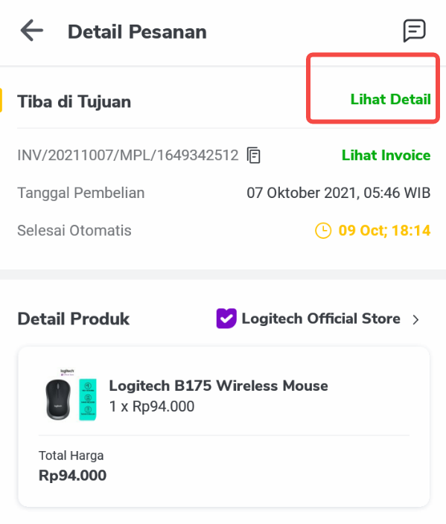Tap the Logitech mouse product thumbnail
Viewport: 446px width, 524px height.
[x=71, y=394]
